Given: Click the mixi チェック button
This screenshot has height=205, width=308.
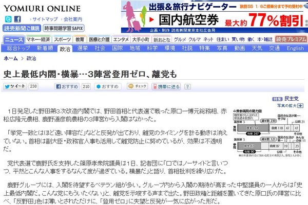Looking at the screenshot, I should [138, 86].
